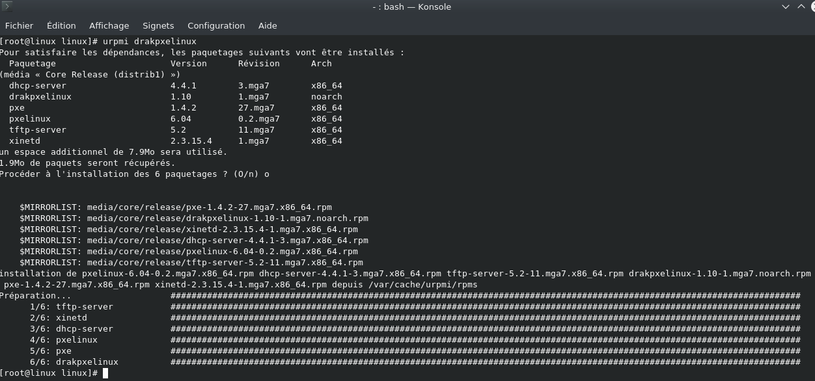Click the 'Révision' column header

pos(258,63)
